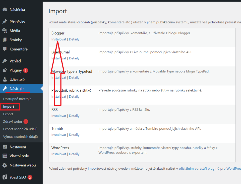Click the Nástěnka dashboard icon
The height and width of the screenshot is (184, 241).
5,10
